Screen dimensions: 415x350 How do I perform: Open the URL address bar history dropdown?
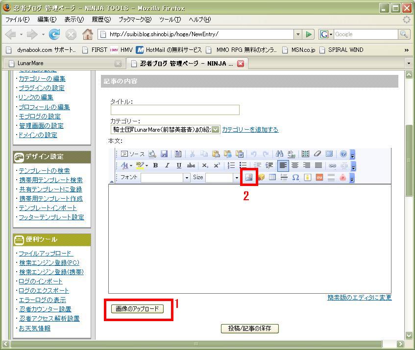tap(298, 34)
